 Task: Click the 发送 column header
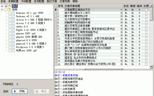point(126,6)
